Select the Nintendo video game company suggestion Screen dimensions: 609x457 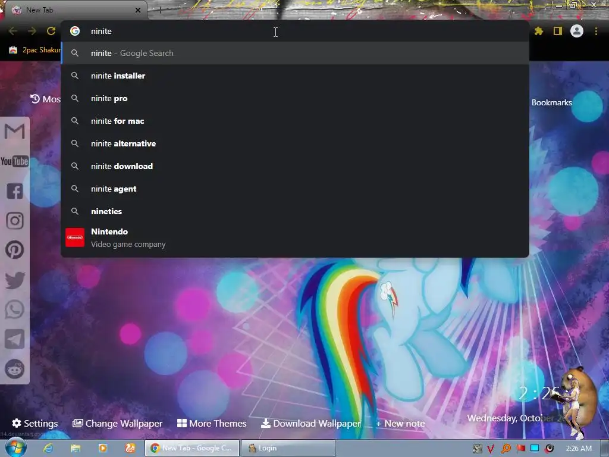(x=295, y=237)
